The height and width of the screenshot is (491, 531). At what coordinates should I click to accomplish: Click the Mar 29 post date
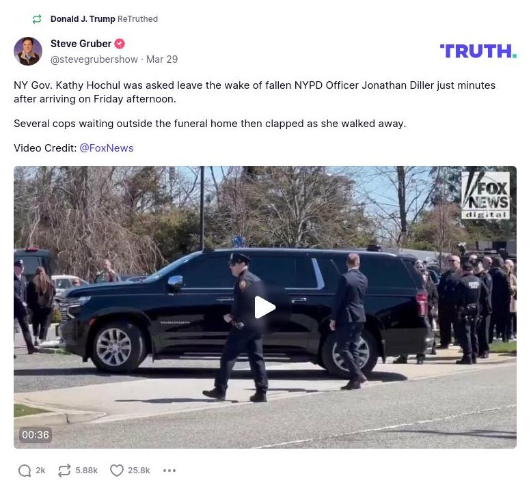pyautogui.click(x=162, y=59)
